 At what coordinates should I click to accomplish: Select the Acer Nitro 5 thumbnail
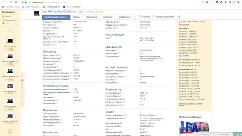(10, 116)
